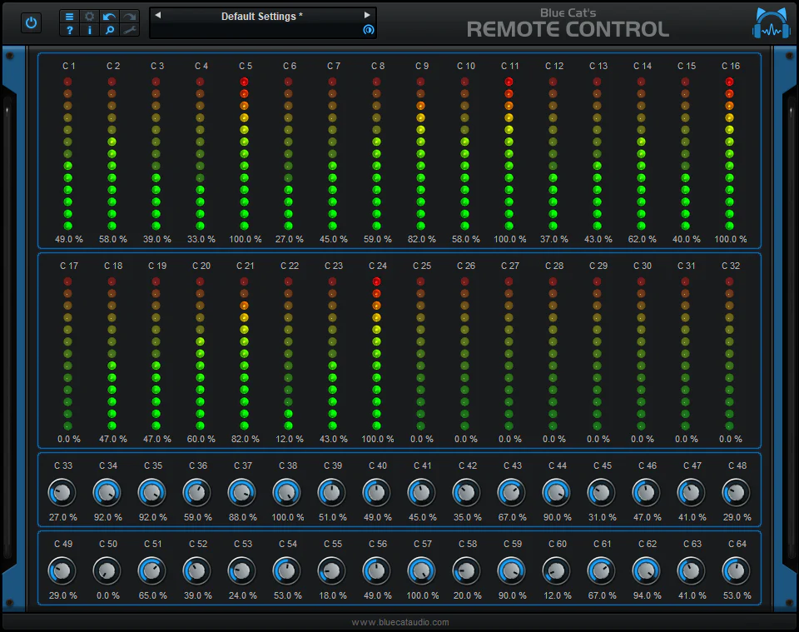The image size is (799, 632).
Task: Click the C 51 knob
Action: (151, 571)
